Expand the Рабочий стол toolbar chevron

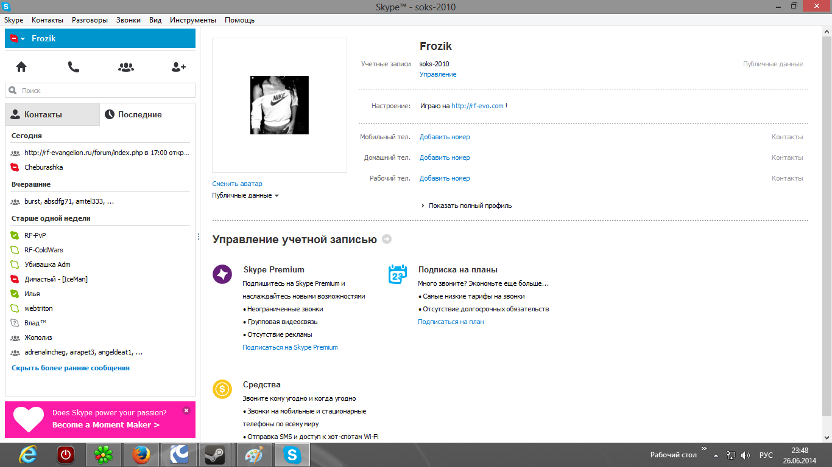(704, 449)
